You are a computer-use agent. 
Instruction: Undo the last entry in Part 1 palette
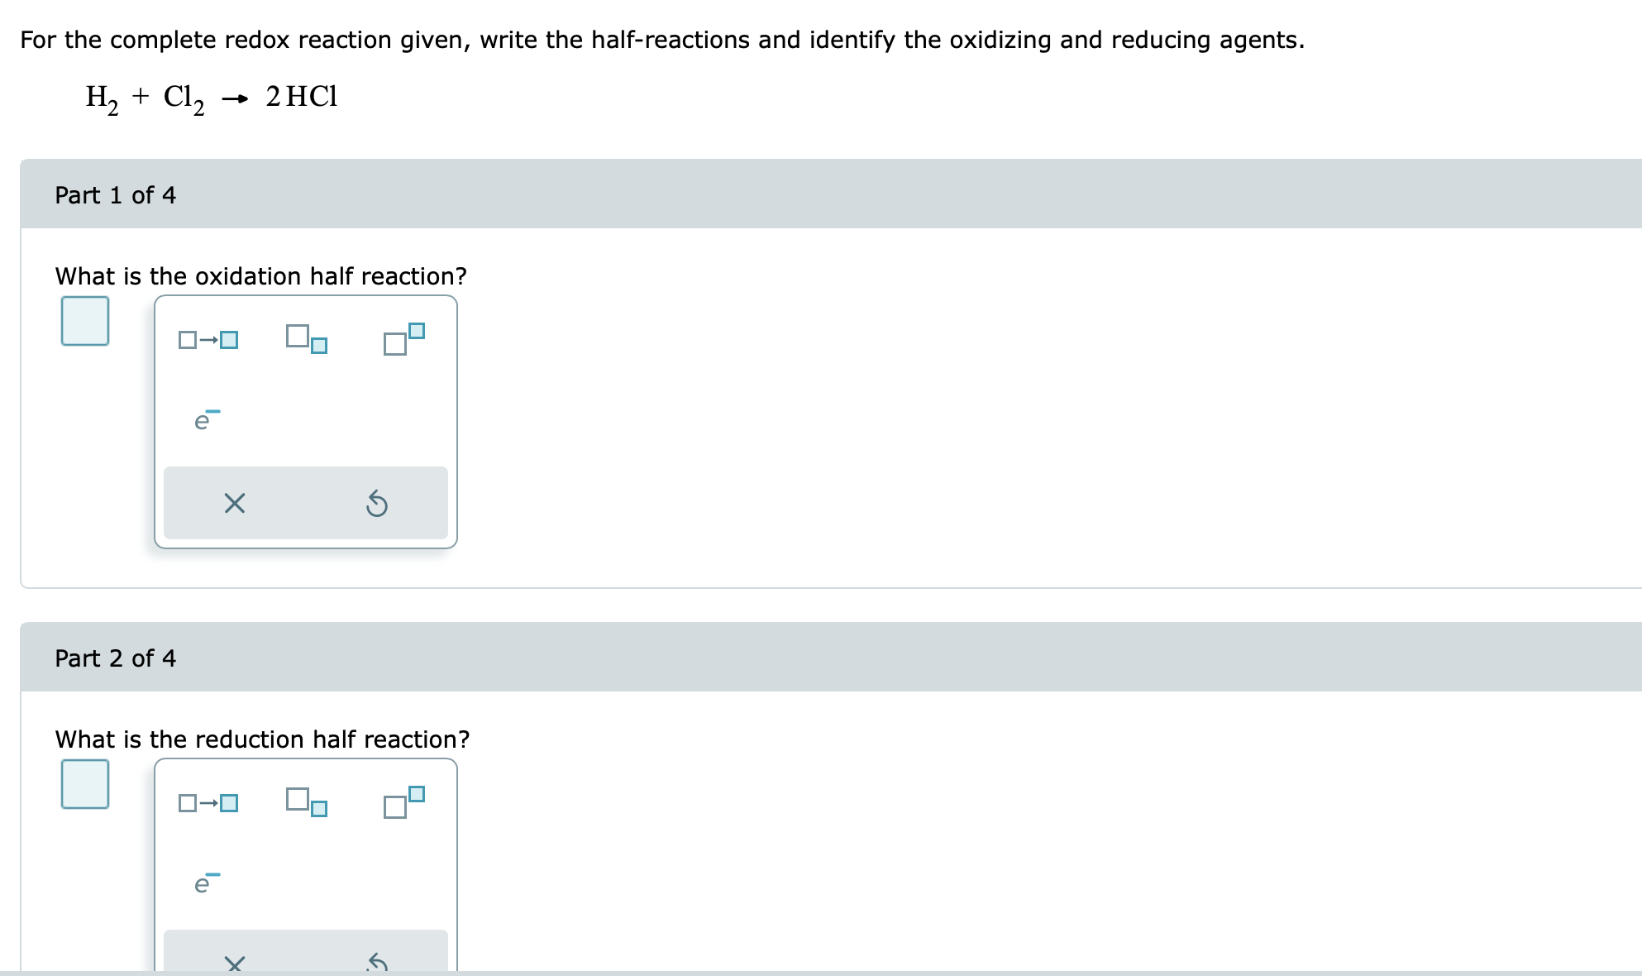tap(377, 503)
